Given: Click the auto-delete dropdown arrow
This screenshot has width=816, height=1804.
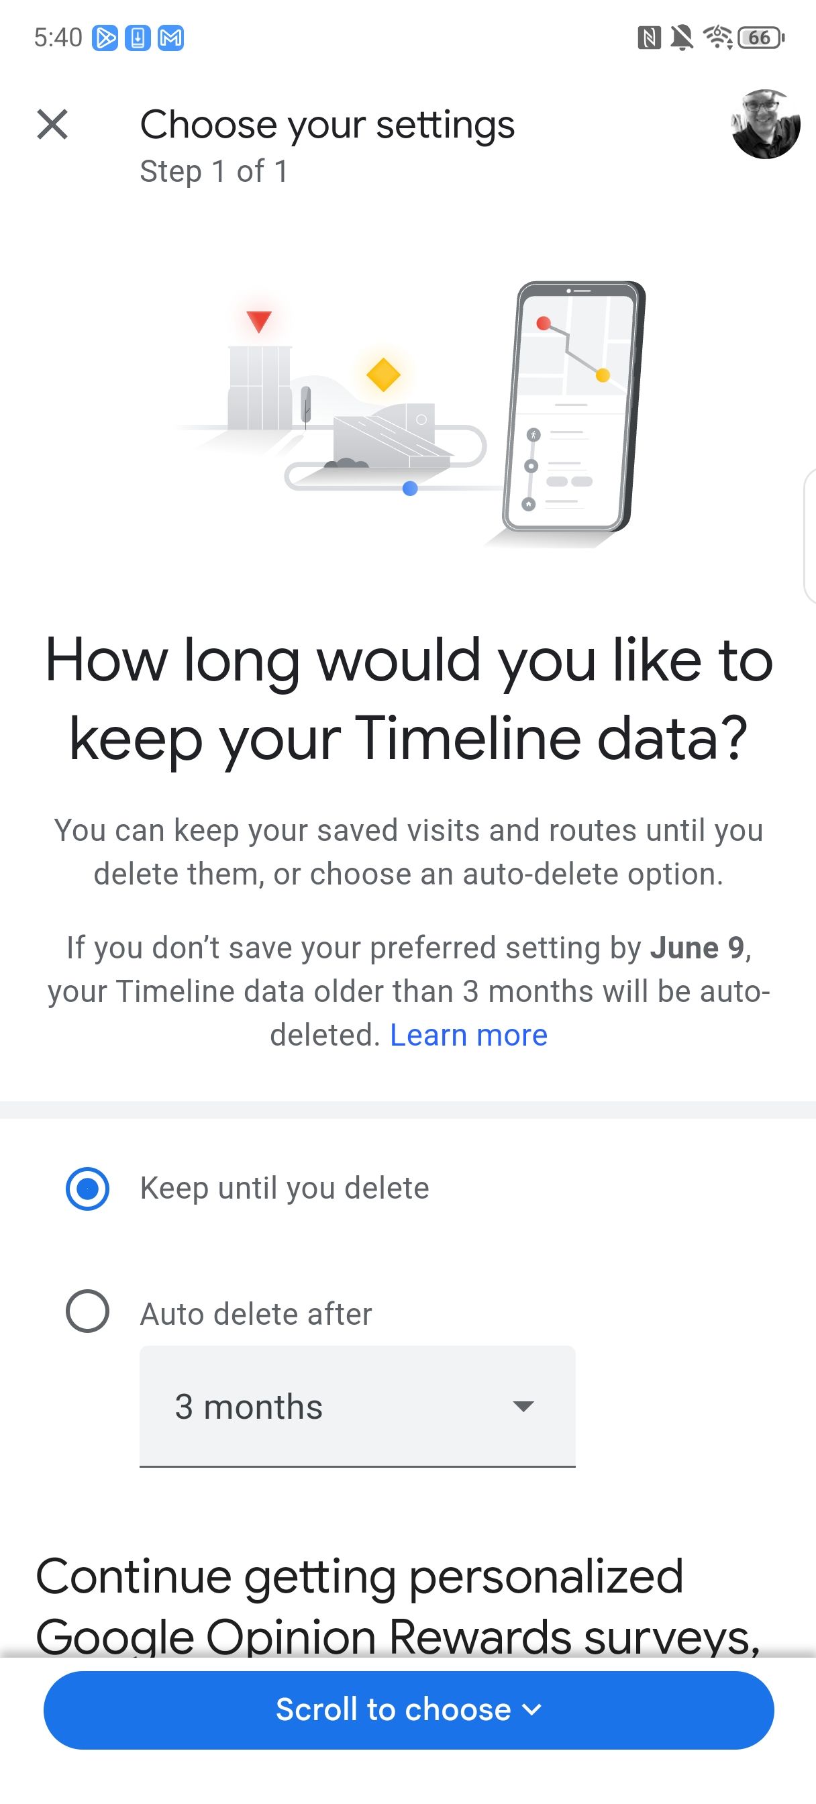Looking at the screenshot, I should click(x=523, y=1406).
